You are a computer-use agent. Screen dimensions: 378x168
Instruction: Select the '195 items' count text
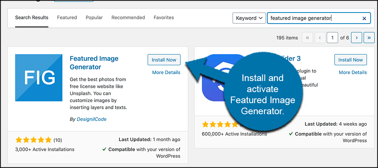287,38
